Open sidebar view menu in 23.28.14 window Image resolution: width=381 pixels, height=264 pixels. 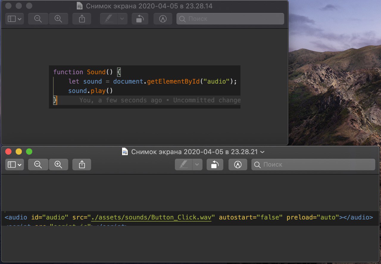pyautogui.click(x=15, y=19)
